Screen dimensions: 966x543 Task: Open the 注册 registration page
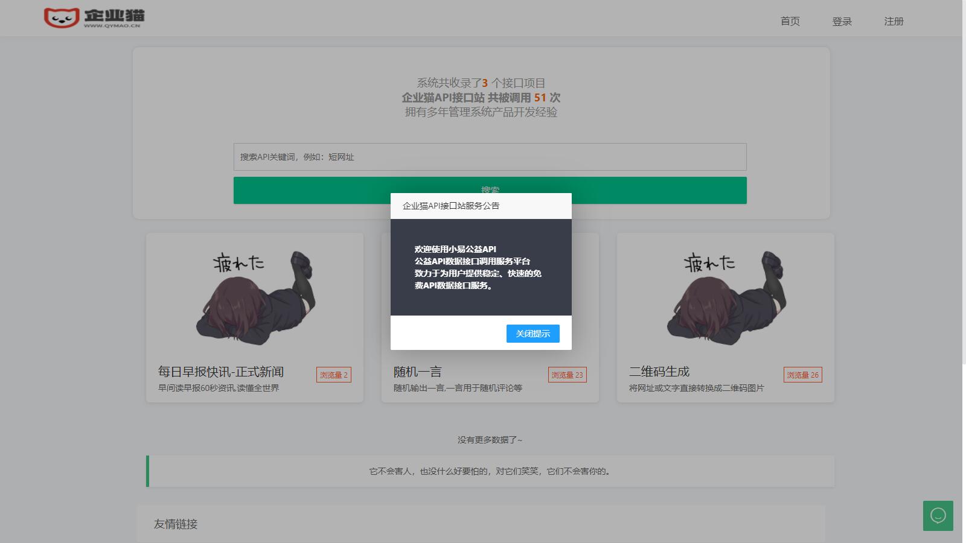[x=894, y=21]
